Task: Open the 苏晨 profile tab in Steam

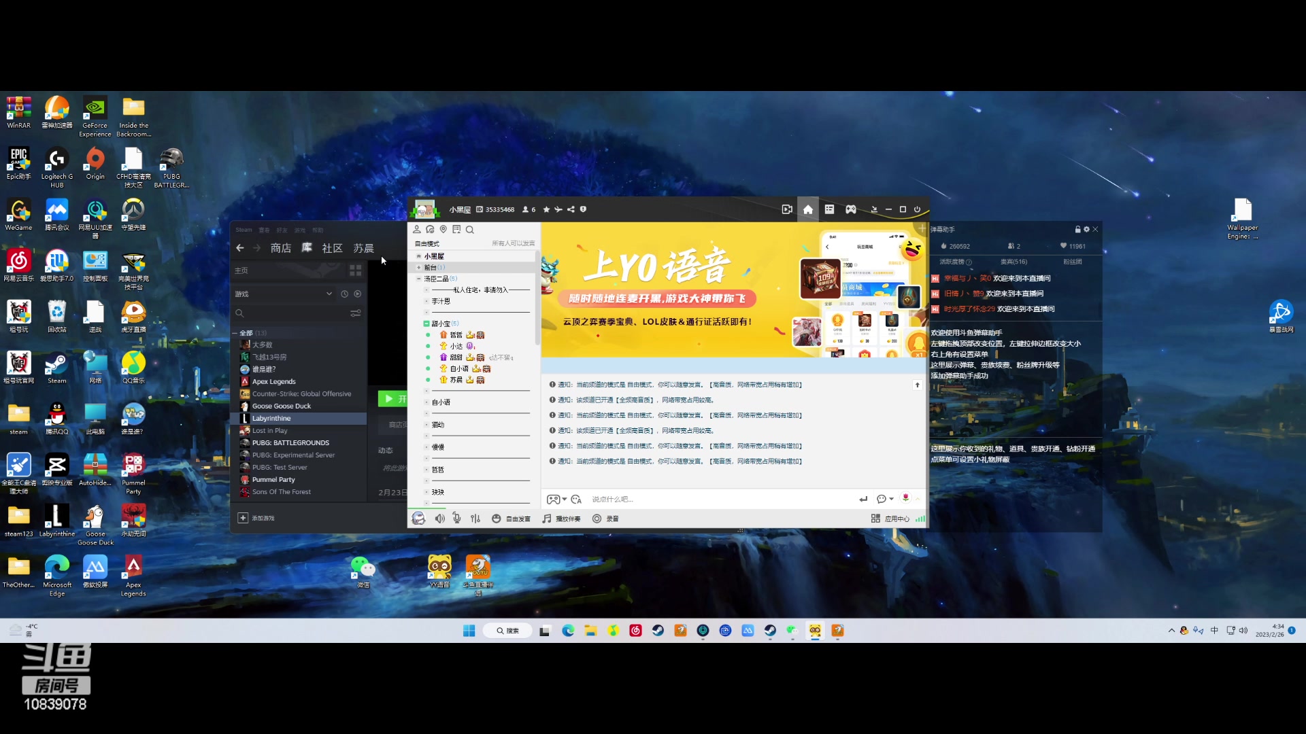Action: (x=363, y=248)
